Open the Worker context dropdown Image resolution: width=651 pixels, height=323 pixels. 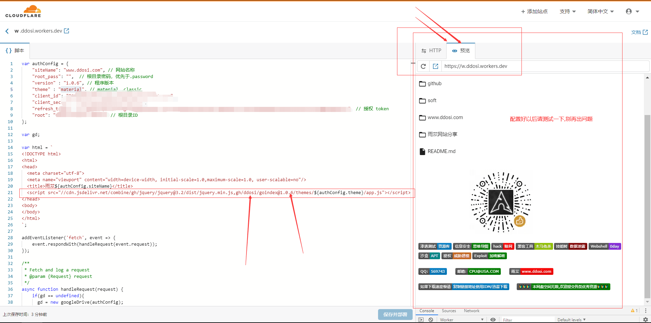(x=461, y=320)
